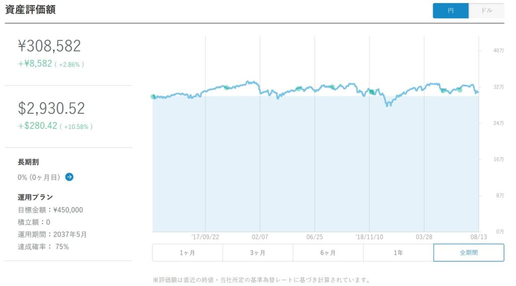Select the 1ヶ月 period tab
The image size is (516, 286).
coord(187,253)
